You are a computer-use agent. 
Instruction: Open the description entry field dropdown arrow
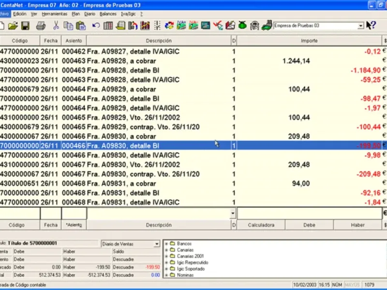[x=233, y=213]
